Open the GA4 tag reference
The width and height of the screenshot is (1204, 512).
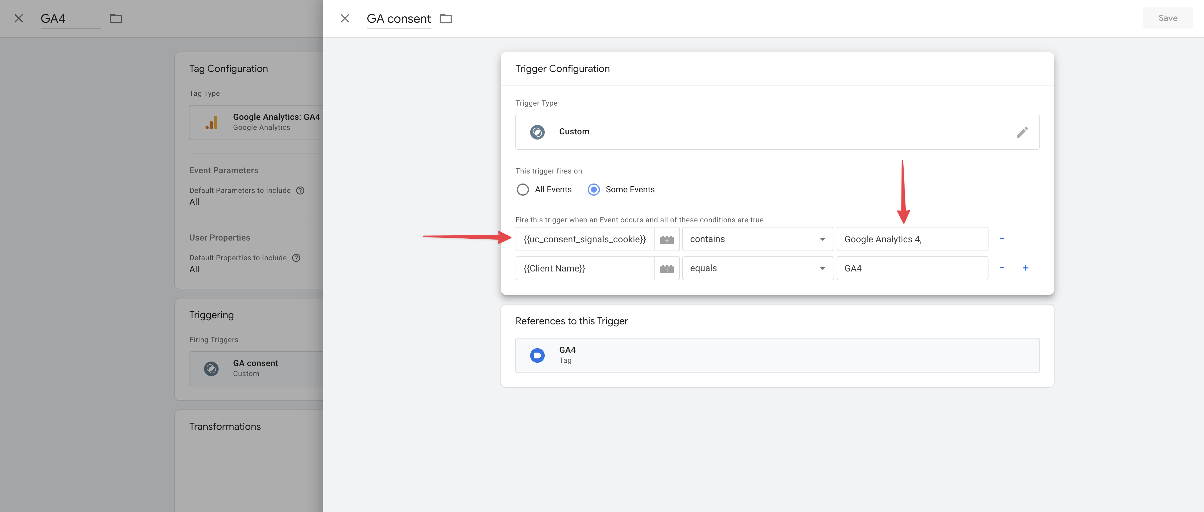pos(777,355)
